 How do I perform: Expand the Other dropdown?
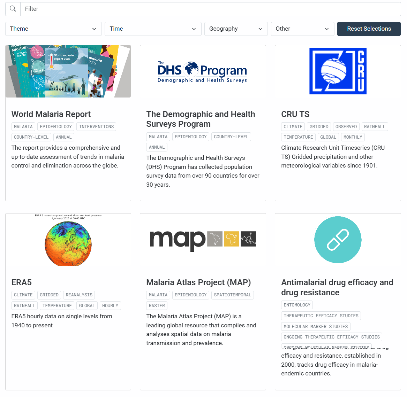(x=302, y=29)
